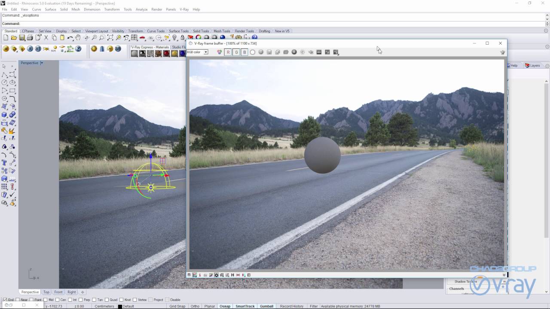Toggle the red R channel in frame buffer
The image size is (550, 309).
tap(228, 52)
